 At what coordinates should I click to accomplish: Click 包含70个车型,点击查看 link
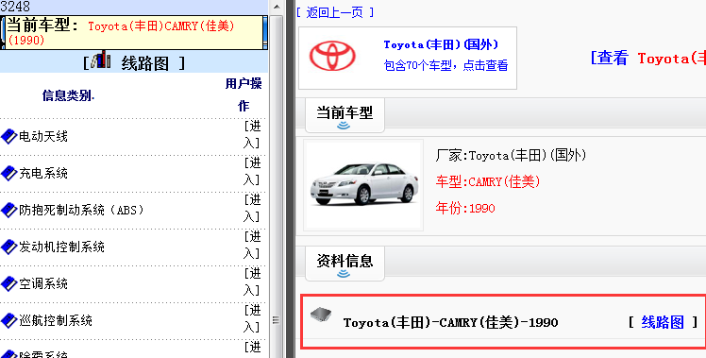coord(445,66)
